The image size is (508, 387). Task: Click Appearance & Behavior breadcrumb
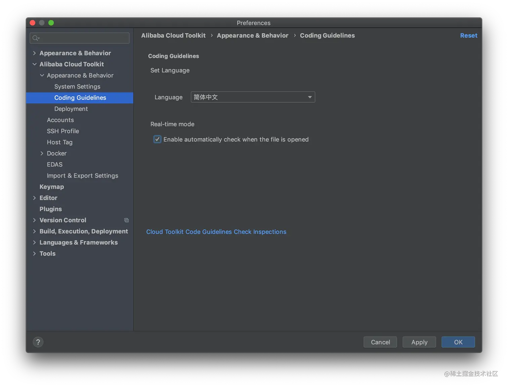(x=253, y=36)
